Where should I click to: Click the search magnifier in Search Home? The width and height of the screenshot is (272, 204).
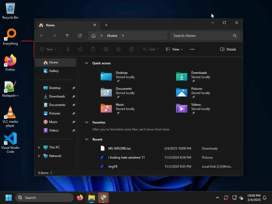[x=235, y=36]
